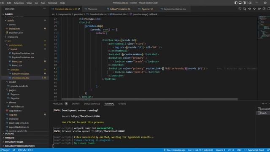Close the PrendasLista.tsx tab
Image resolution: width=270 pixels, height=152 pixels.
click(79, 9)
